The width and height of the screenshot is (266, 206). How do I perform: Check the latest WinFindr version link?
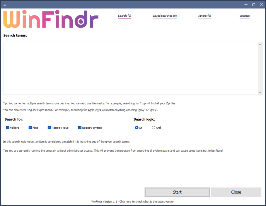coord(133,202)
